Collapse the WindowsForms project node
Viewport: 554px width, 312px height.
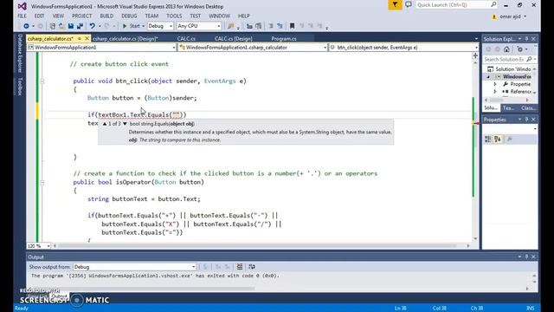click(x=488, y=77)
